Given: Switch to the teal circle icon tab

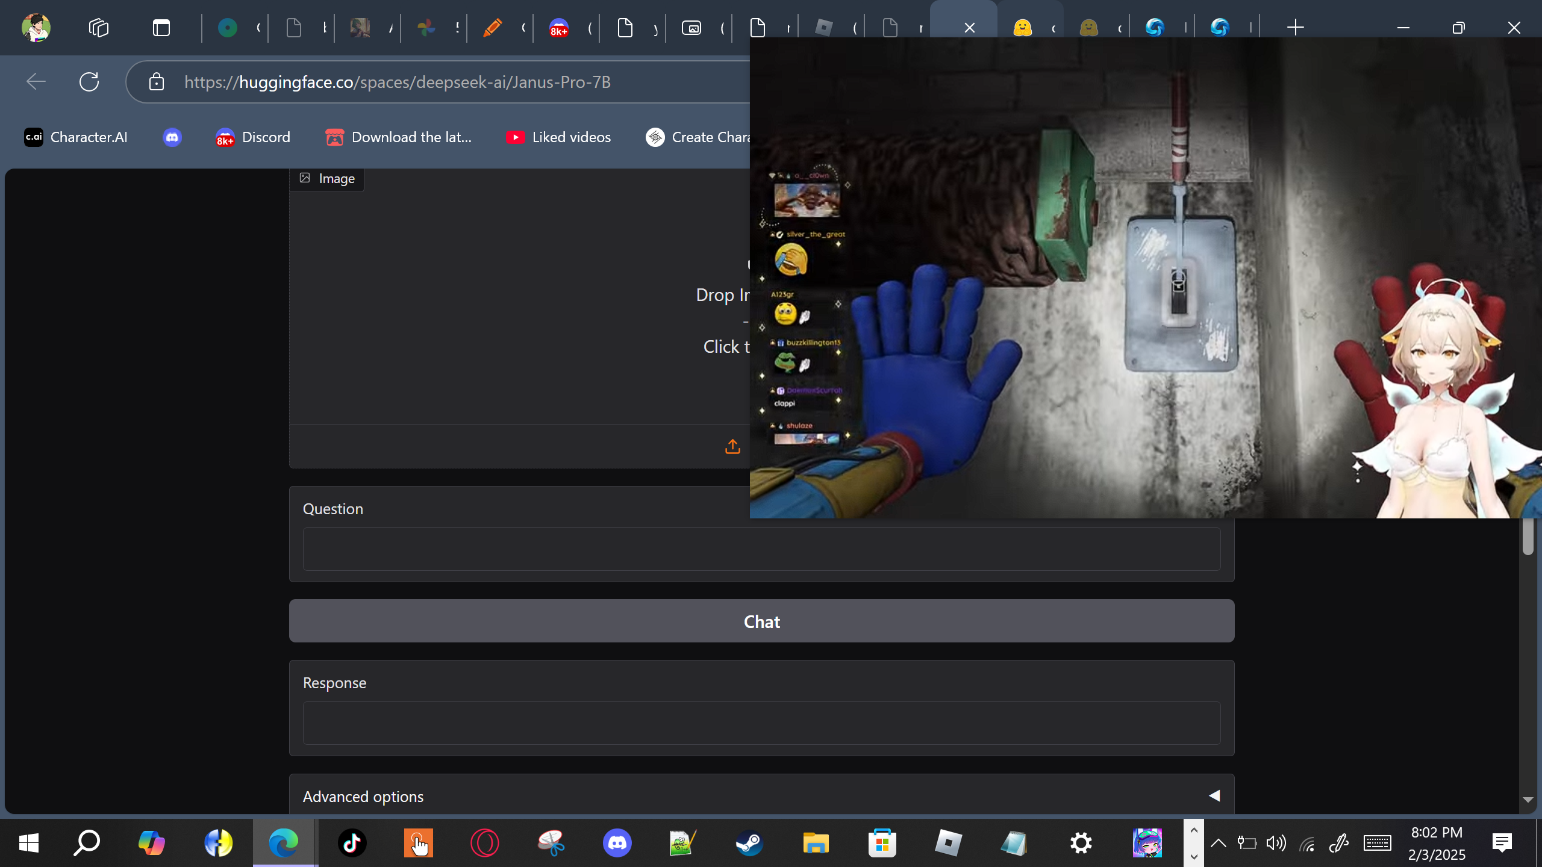Looking at the screenshot, I should [x=228, y=28].
